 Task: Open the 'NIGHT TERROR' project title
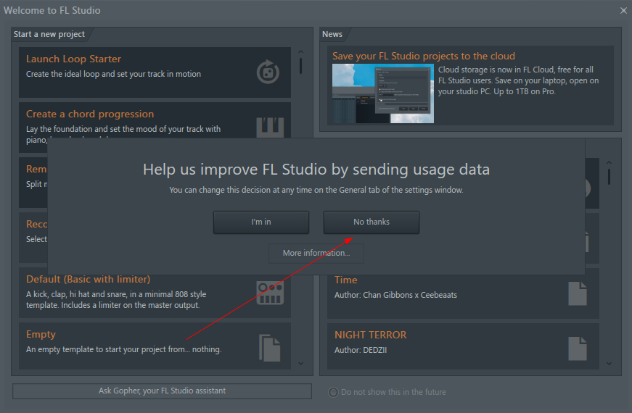tap(370, 335)
